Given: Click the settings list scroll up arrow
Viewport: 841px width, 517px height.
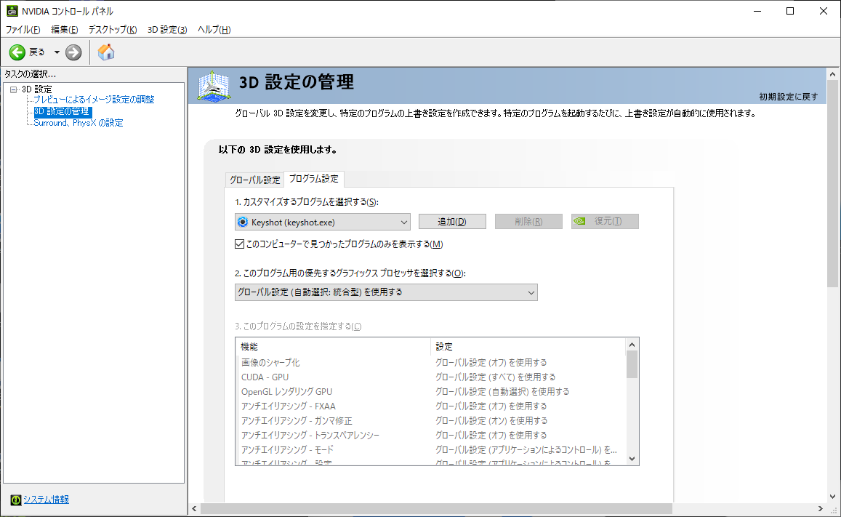Looking at the screenshot, I should coord(632,345).
